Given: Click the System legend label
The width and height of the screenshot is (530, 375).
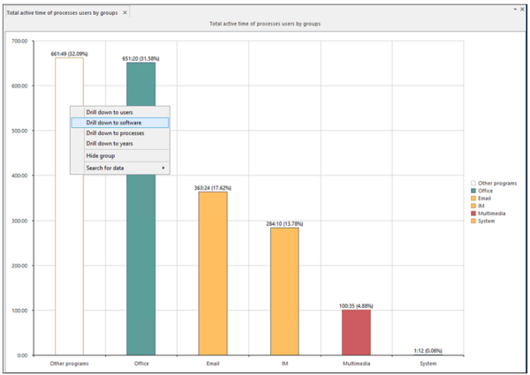Looking at the screenshot, I should coord(488,221).
